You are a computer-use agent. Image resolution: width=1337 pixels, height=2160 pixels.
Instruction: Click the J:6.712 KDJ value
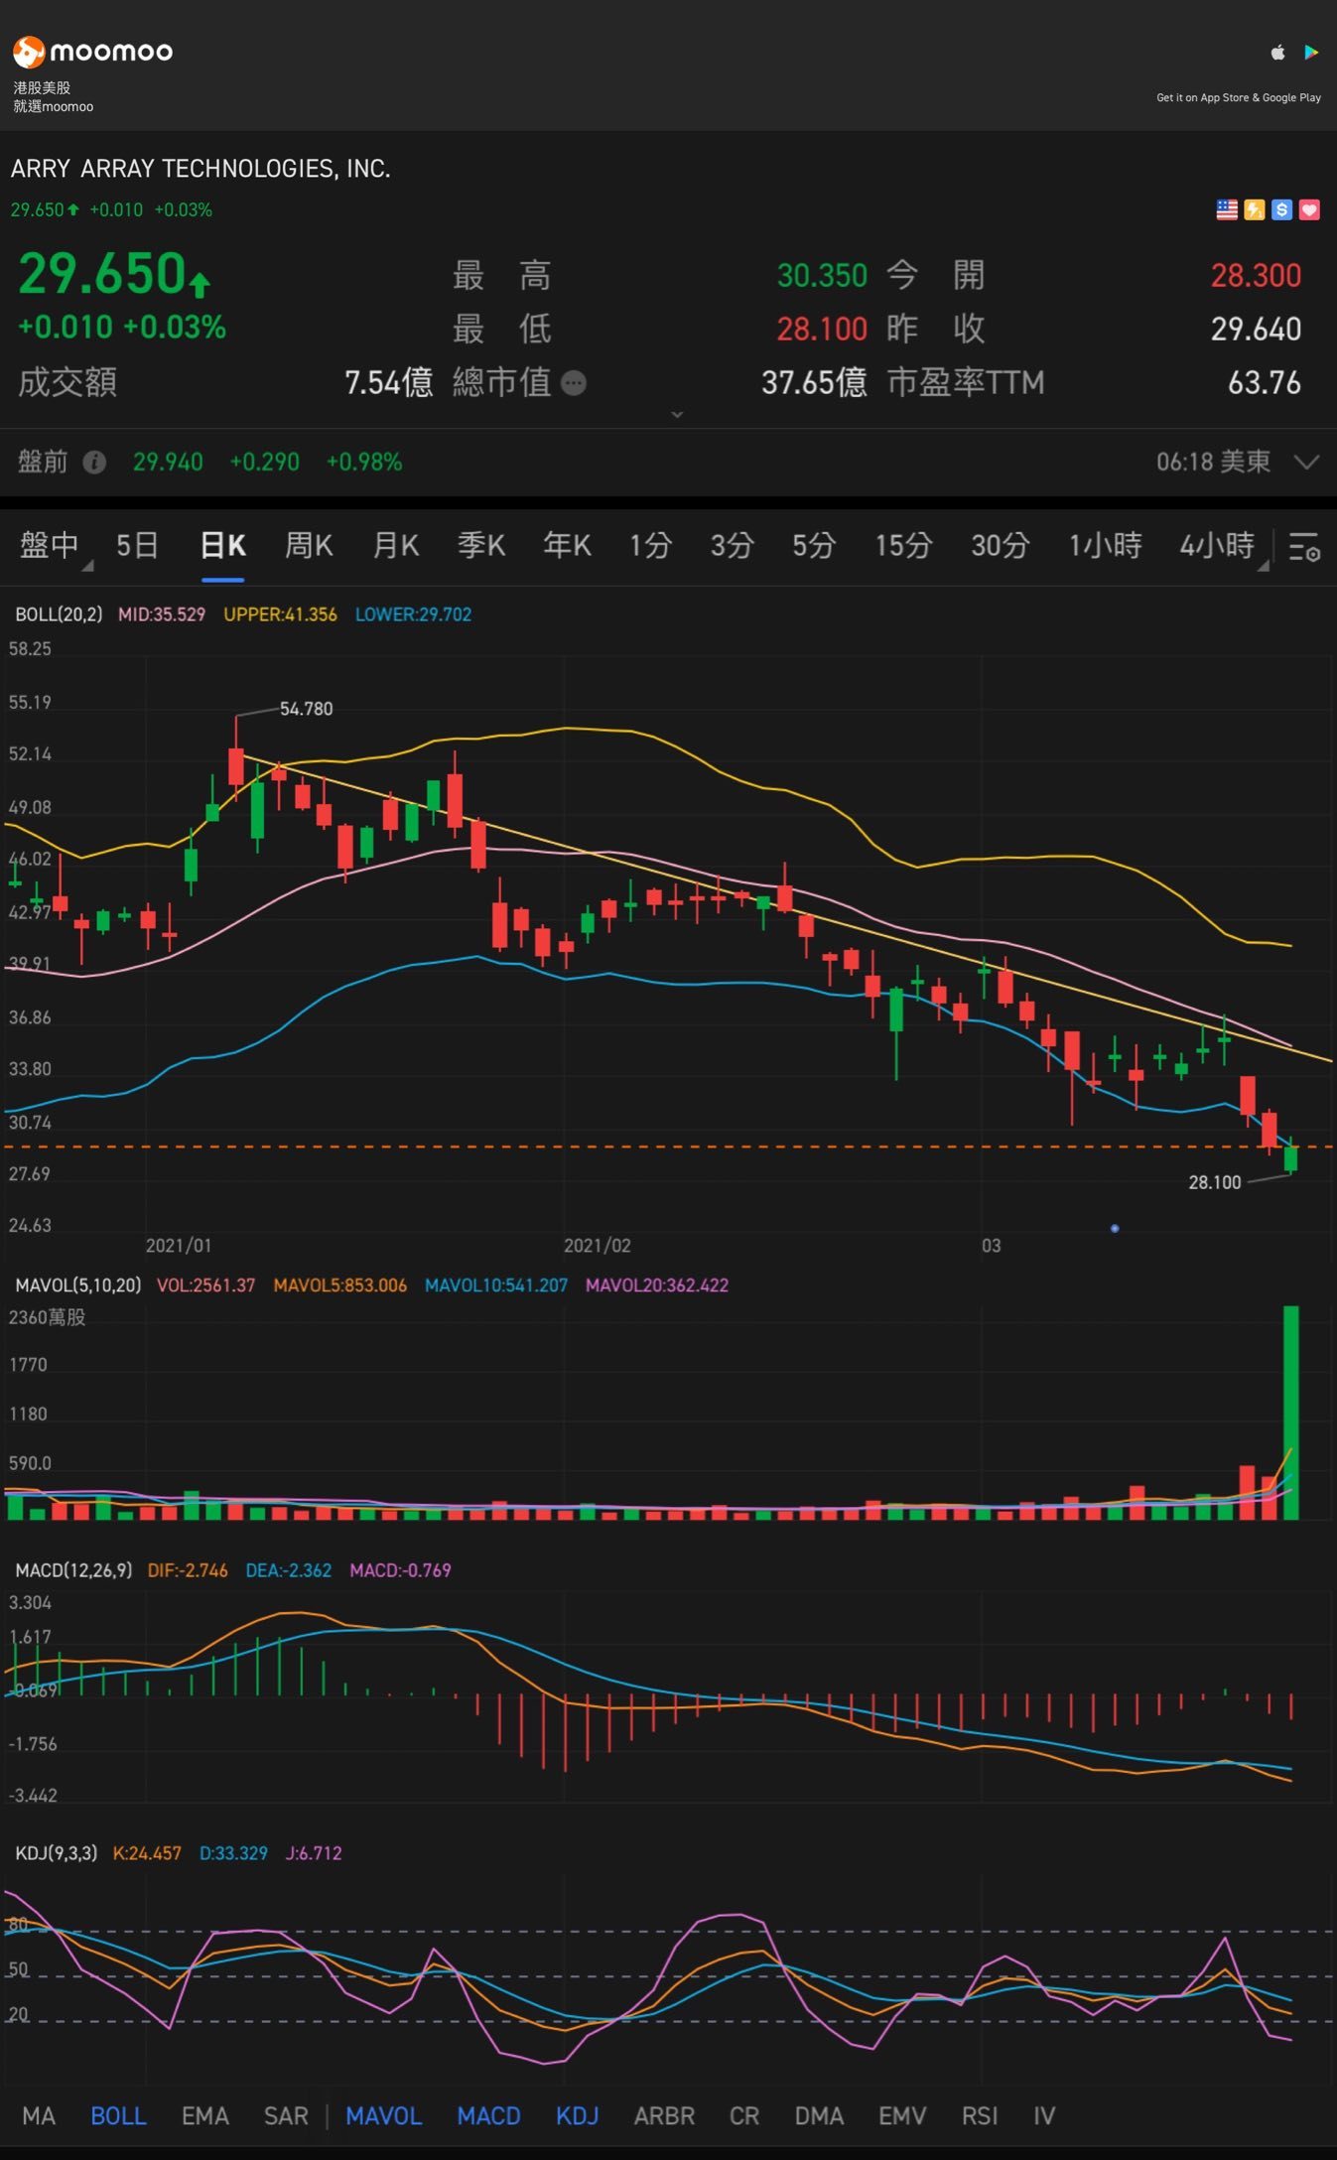[x=314, y=1853]
